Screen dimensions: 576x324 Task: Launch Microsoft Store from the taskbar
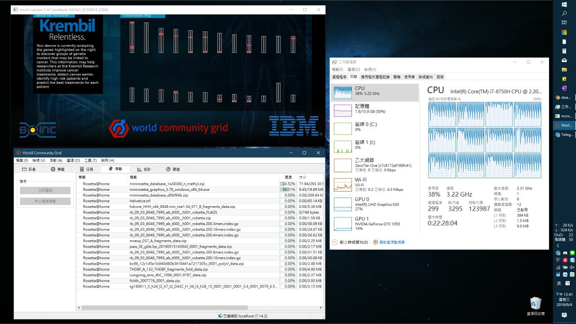click(564, 32)
